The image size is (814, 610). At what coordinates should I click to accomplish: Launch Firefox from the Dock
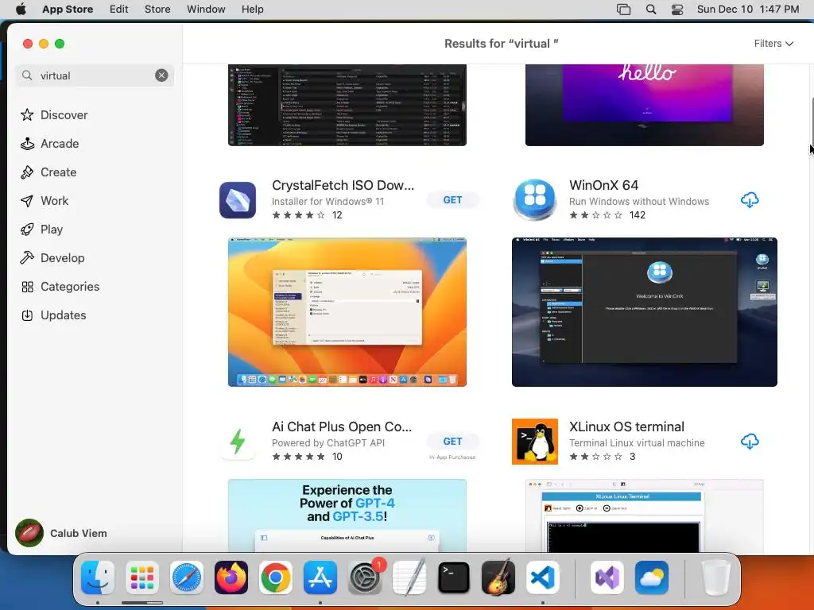(x=231, y=577)
